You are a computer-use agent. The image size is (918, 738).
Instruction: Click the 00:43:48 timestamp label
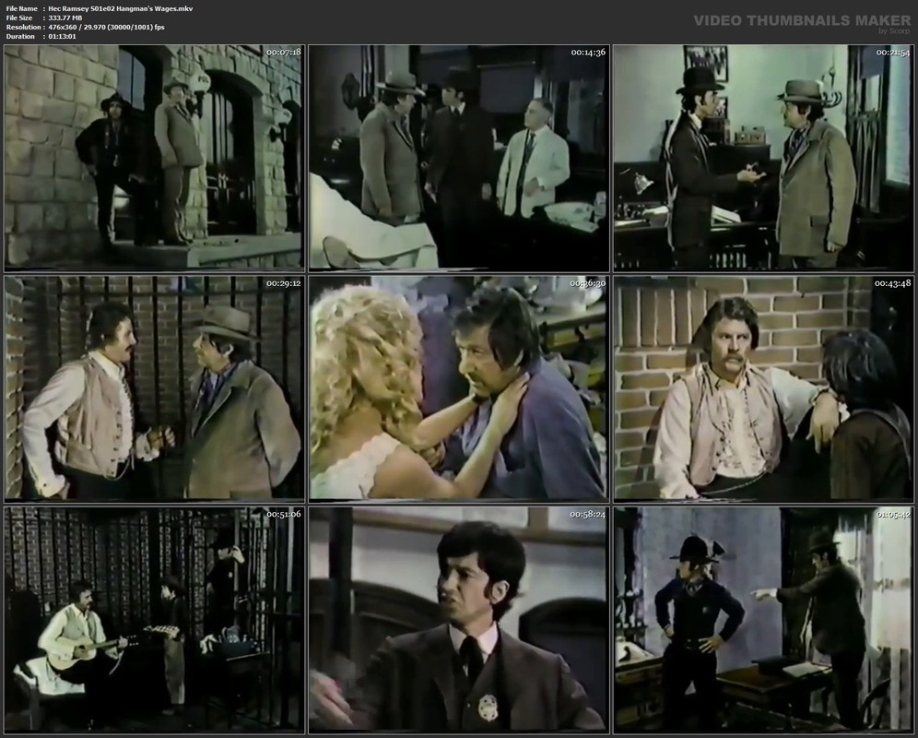click(x=893, y=283)
